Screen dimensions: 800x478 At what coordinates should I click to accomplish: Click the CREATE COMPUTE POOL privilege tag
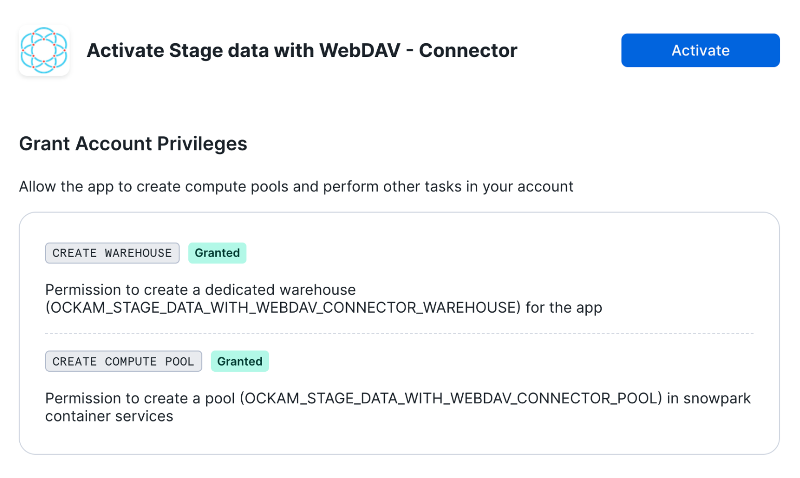click(123, 361)
